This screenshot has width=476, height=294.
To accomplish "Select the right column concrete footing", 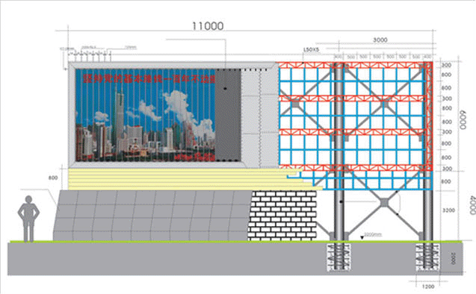I will [428, 257].
